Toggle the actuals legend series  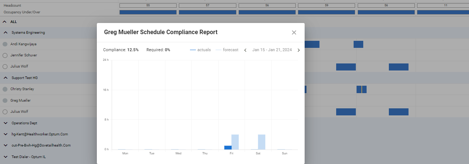[200, 50]
